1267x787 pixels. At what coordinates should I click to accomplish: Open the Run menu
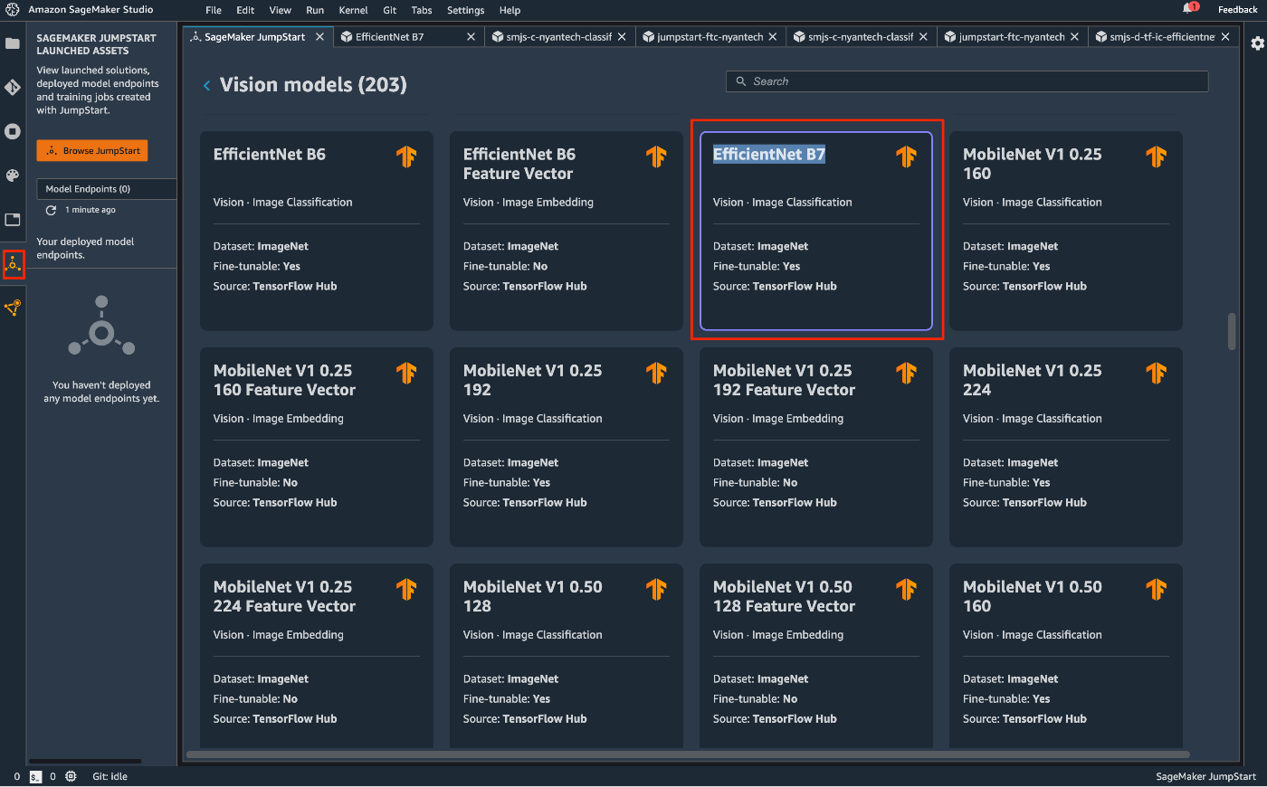coord(315,10)
